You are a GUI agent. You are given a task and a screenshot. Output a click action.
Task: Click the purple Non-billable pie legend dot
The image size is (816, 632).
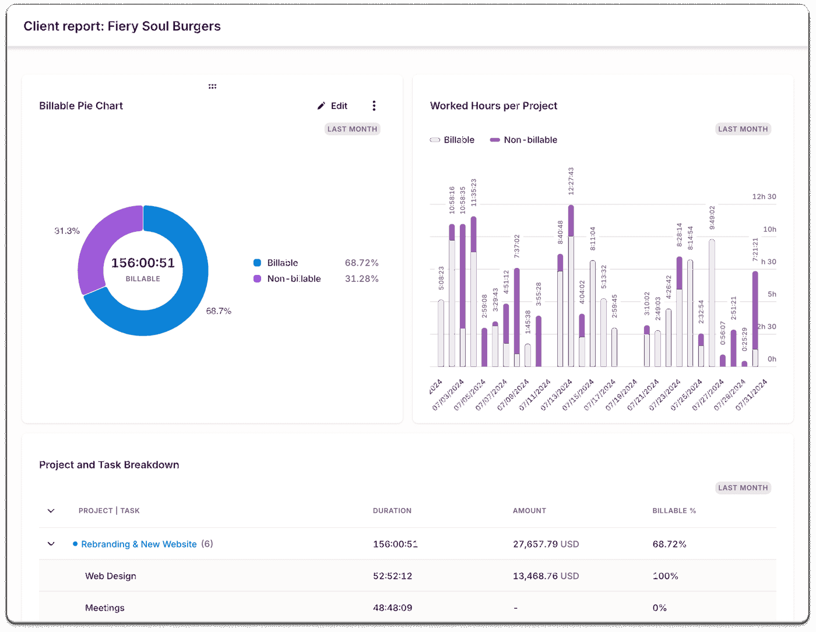pyautogui.click(x=257, y=279)
